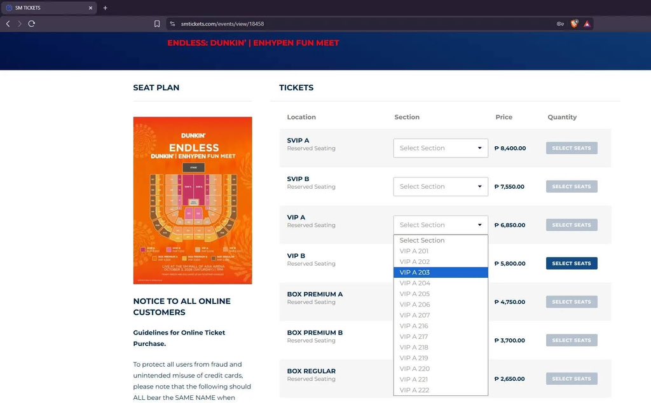Select the VIP A 221 option
This screenshot has height=403, width=651.
coord(441,379)
